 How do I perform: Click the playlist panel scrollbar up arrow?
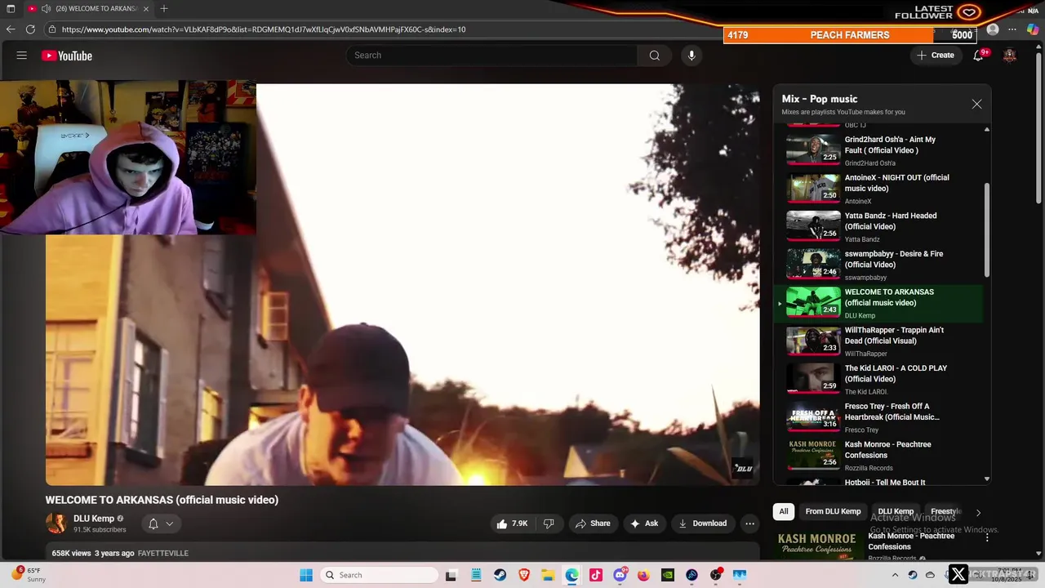click(987, 130)
